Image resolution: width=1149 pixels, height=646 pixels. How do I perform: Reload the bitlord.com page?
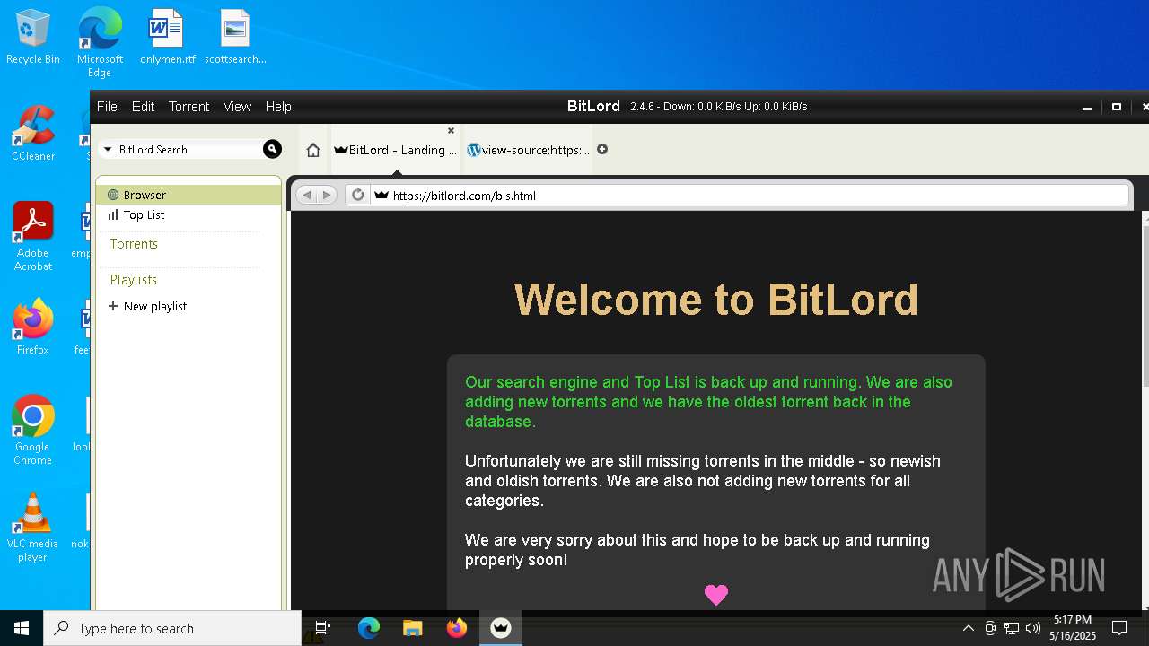pos(357,195)
